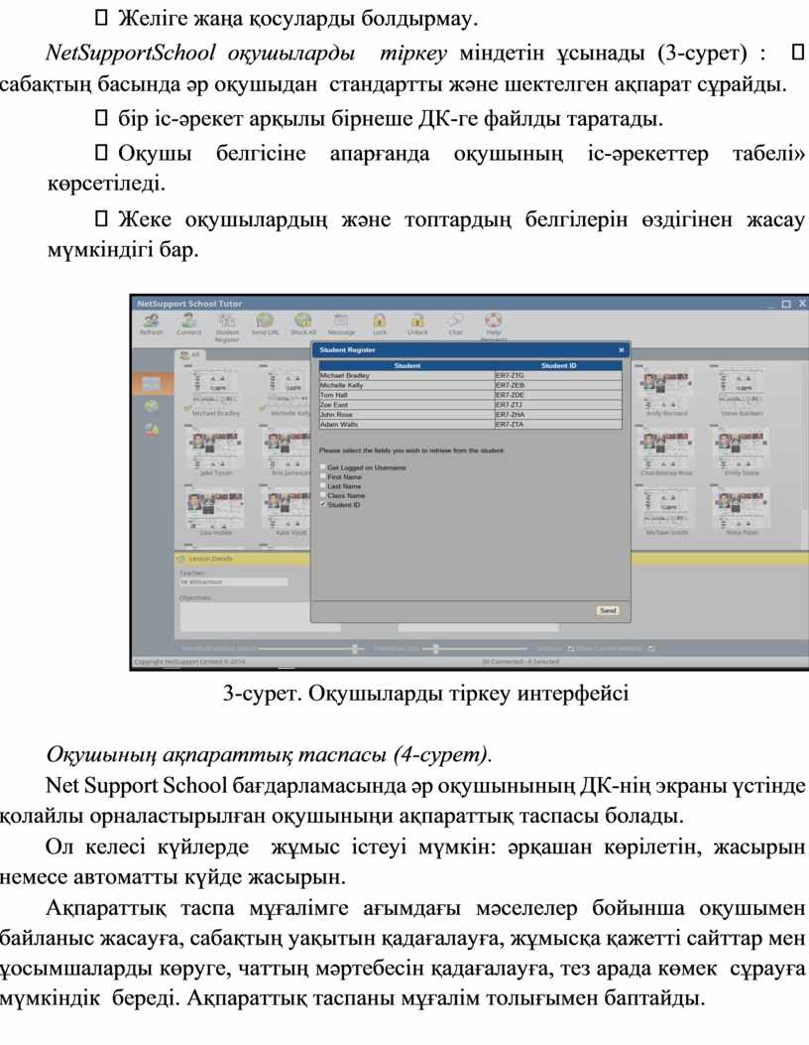809x1045 pixels.
Task: Switch to the All group tab
Action: (x=191, y=355)
